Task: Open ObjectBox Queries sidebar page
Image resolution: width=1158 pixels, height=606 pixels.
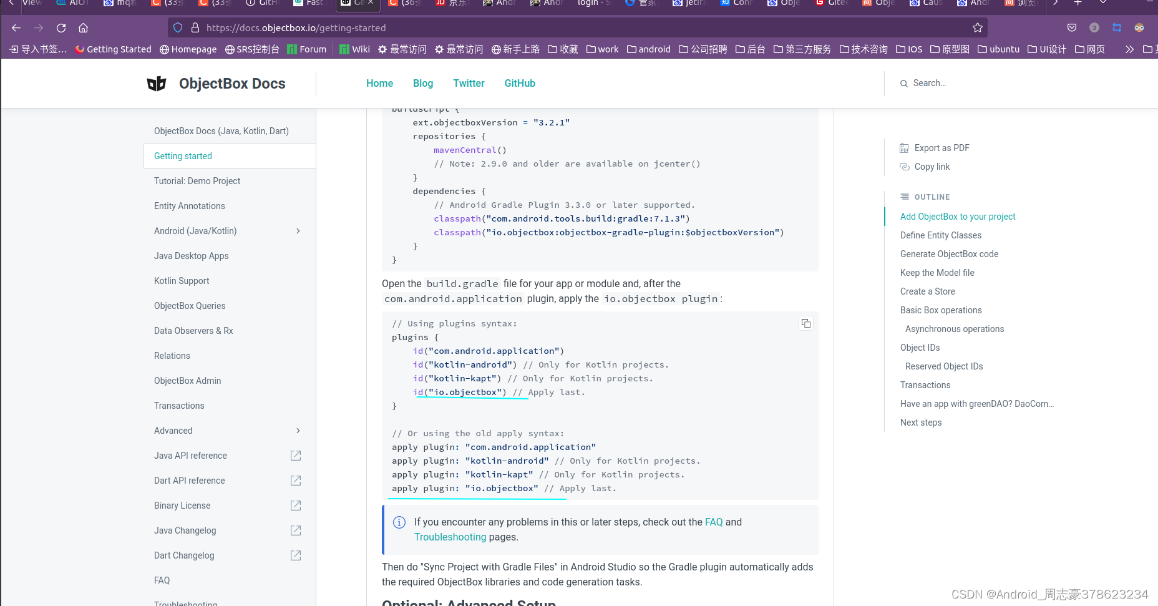Action: (190, 306)
